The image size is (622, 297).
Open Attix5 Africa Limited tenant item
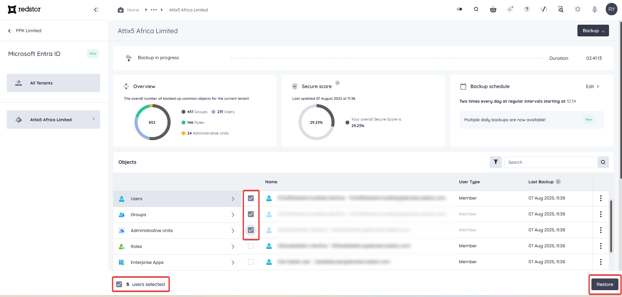[x=53, y=120]
